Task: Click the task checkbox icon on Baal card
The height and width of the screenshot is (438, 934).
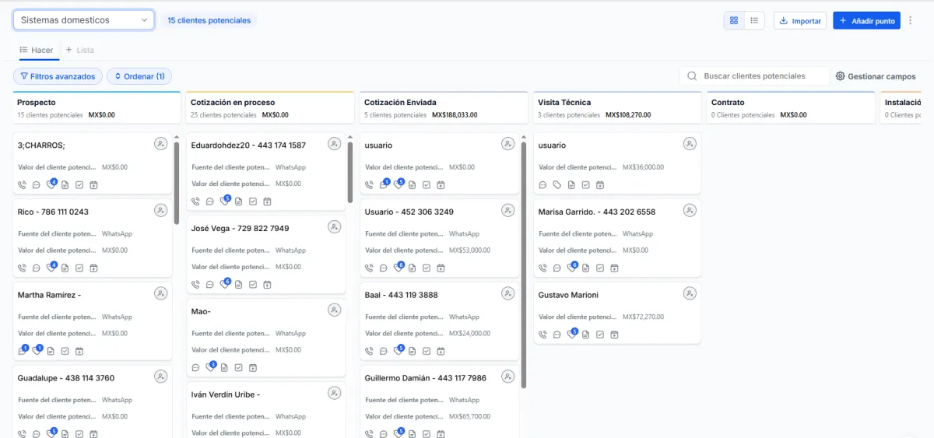Action: point(427,351)
